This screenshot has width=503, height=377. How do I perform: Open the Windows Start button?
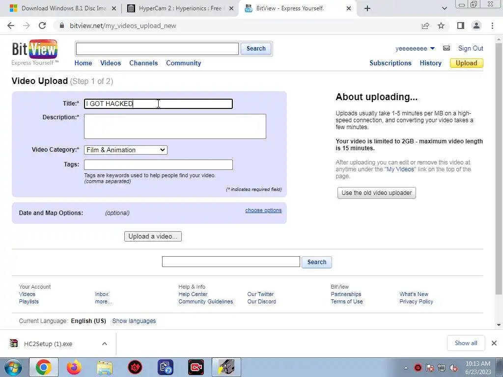(x=13, y=367)
